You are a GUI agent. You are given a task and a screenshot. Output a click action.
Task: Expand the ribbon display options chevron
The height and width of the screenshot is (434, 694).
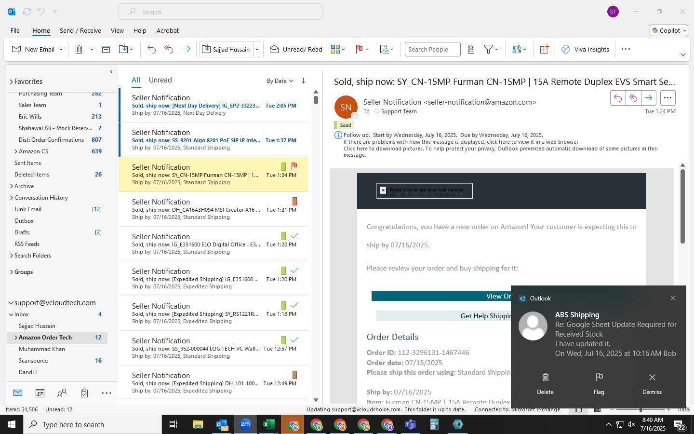click(x=683, y=54)
